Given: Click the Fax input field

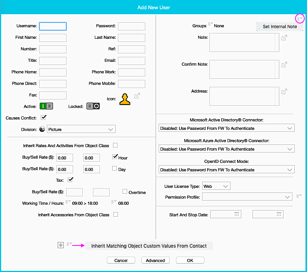Looking at the screenshot, I should click(53, 95).
